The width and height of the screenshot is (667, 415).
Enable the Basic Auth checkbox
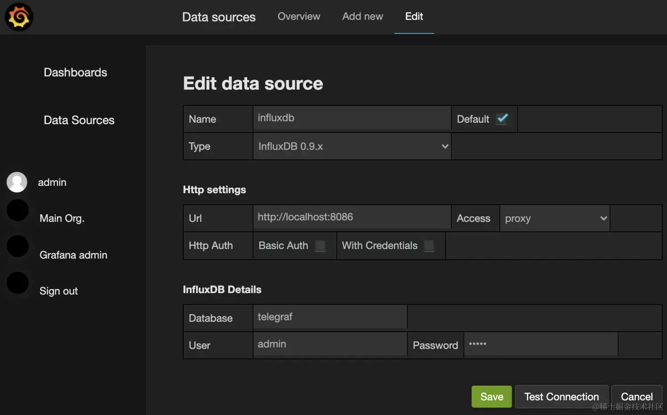pyautogui.click(x=320, y=246)
